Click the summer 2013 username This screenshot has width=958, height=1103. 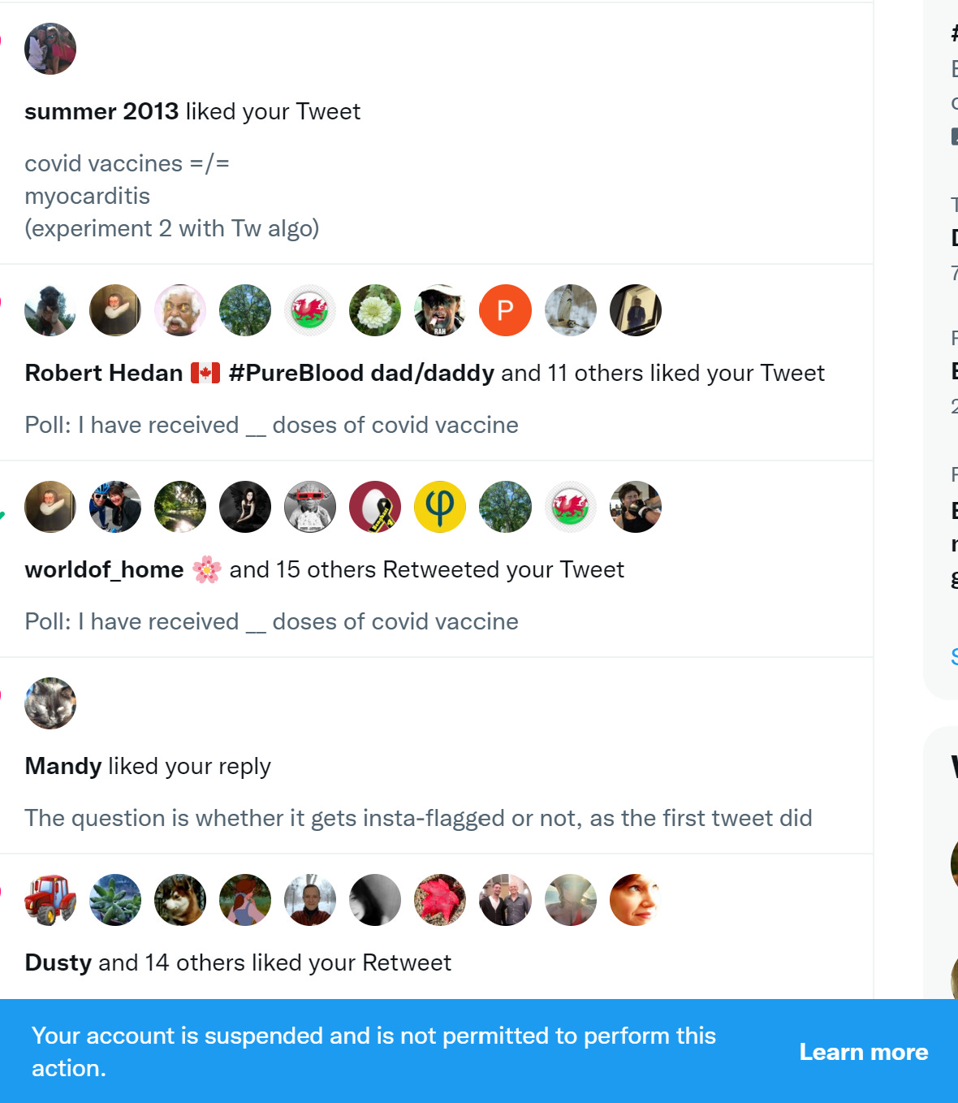[x=101, y=111]
